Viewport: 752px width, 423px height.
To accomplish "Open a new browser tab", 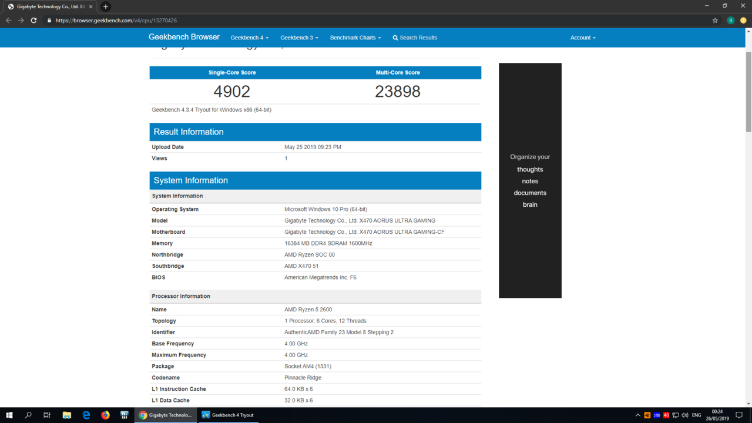I will coord(106,6).
